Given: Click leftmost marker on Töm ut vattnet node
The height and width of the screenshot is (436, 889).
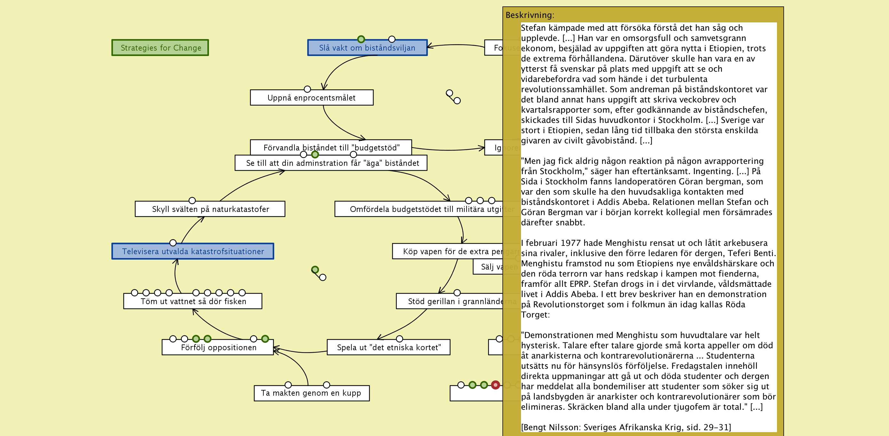Looking at the screenshot, I should [135, 293].
